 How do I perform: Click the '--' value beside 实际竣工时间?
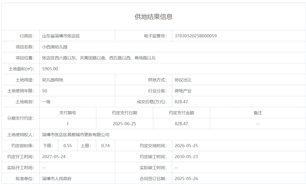click(176, 168)
